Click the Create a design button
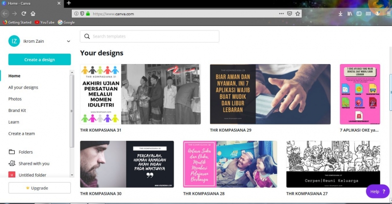The width and height of the screenshot is (392, 204). 40,60
